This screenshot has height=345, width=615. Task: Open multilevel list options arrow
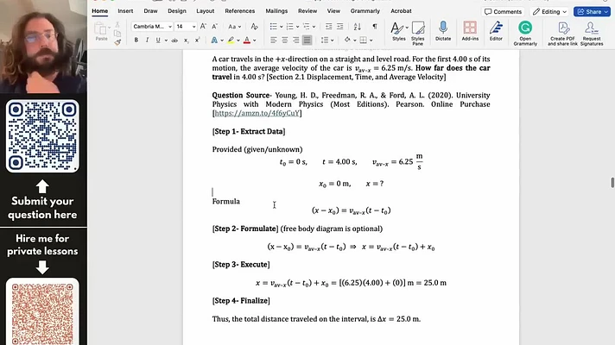(314, 27)
